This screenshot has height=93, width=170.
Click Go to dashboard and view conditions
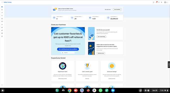(x=68, y=49)
